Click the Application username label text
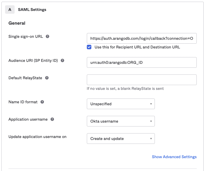 tap(28, 119)
